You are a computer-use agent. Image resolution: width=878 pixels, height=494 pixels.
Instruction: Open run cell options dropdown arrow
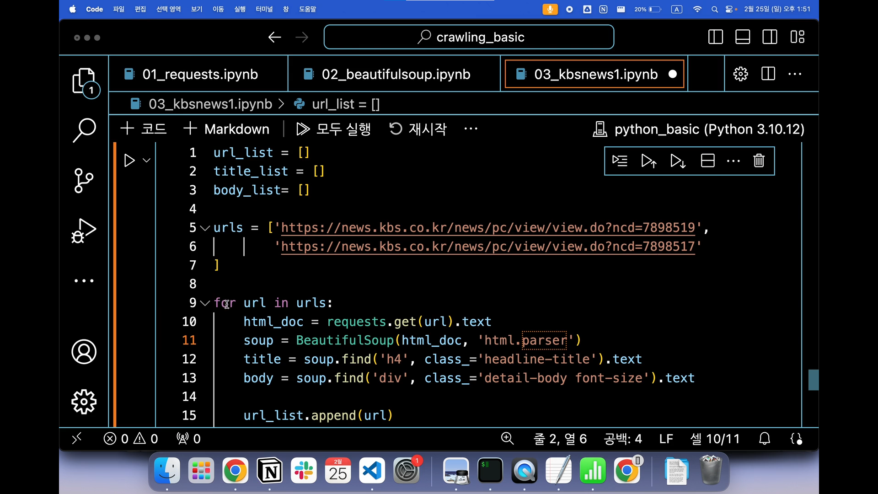pos(146,161)
